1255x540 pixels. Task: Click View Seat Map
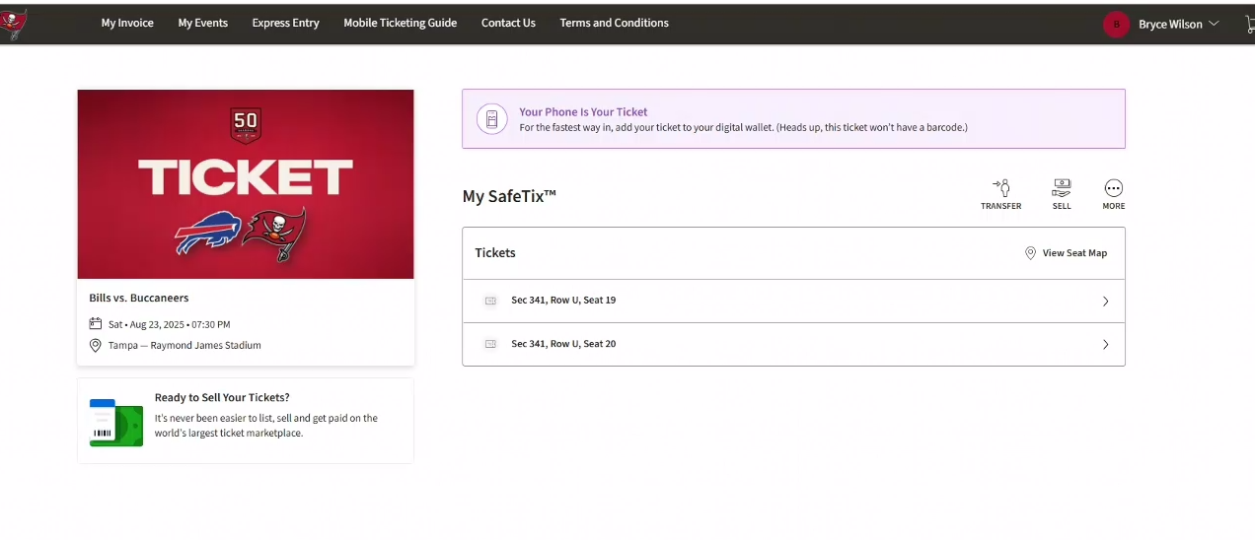point(1066,253)
